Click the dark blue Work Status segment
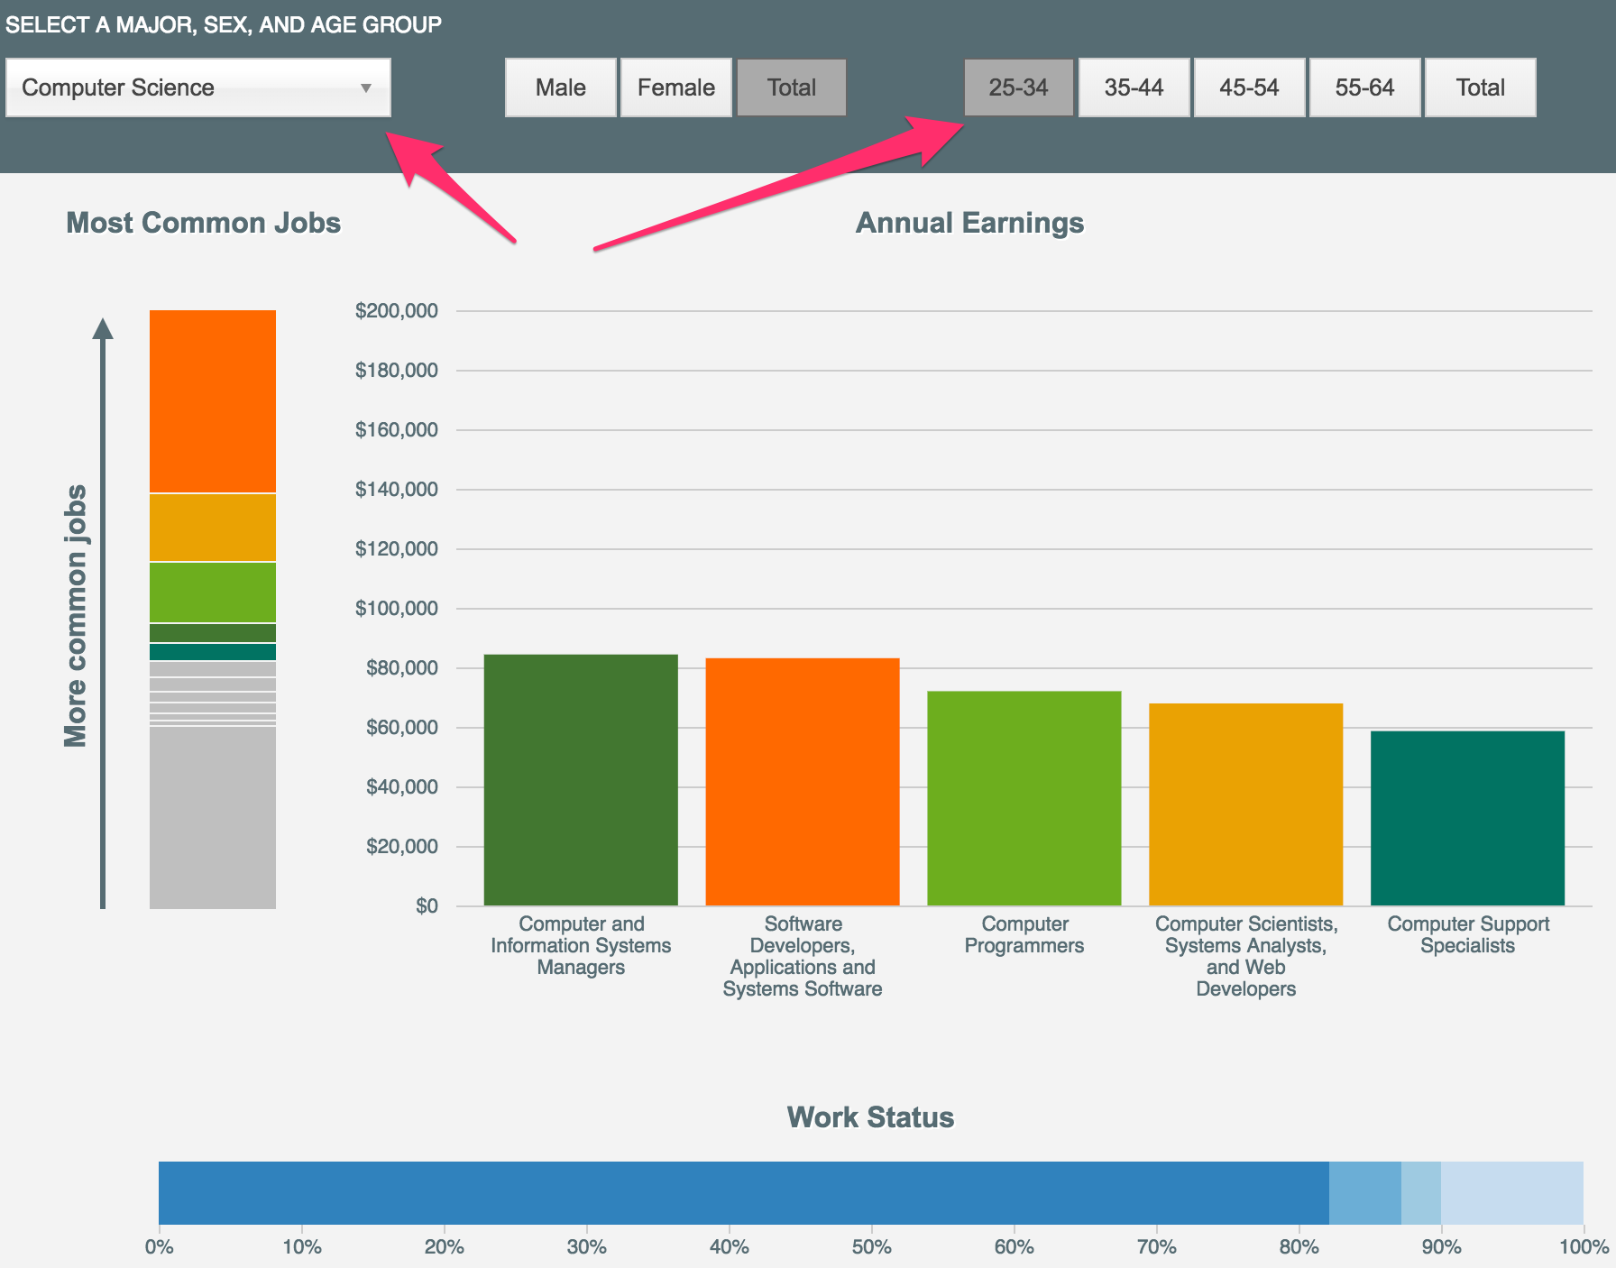This screenshot has height=1268, width=1616. (744, 1192)
